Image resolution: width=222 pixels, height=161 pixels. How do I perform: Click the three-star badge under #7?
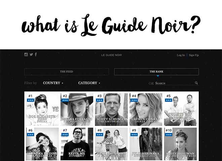pyautogui.click(x=65, y=135)
